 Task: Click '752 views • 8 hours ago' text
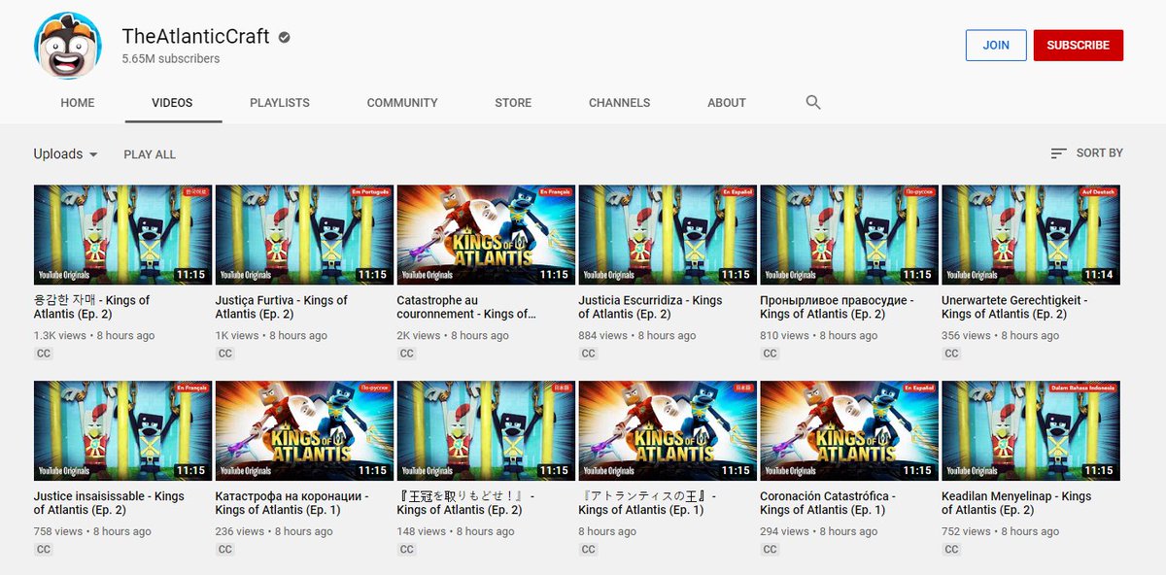(x=1001, y=531)
